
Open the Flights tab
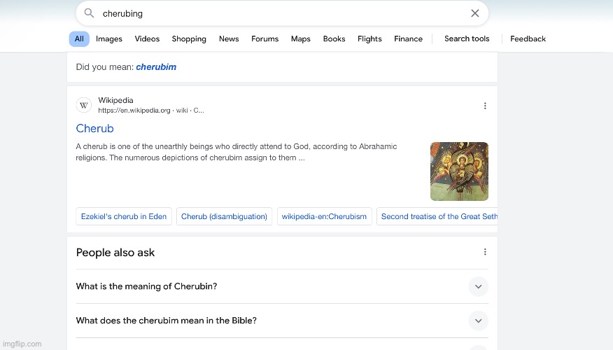pyautogui.click(x=369, y=38)
